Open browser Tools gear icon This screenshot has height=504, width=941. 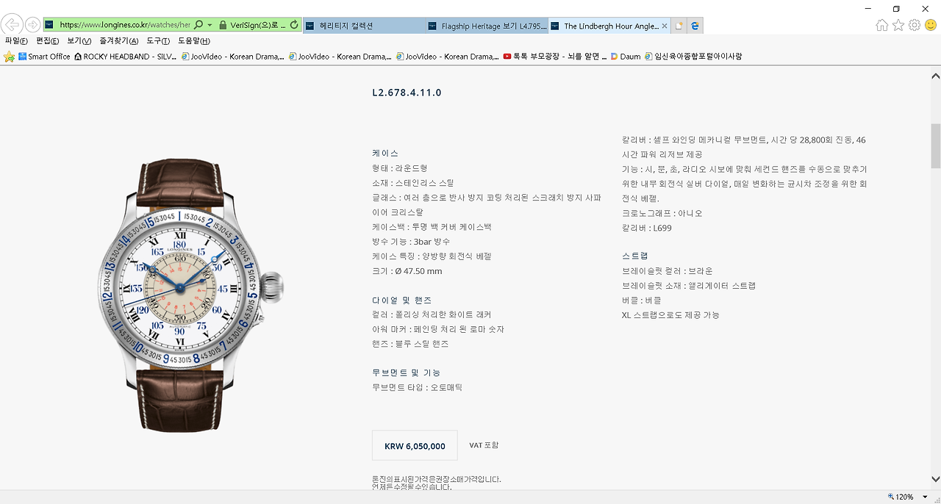[x=915, y=25]
